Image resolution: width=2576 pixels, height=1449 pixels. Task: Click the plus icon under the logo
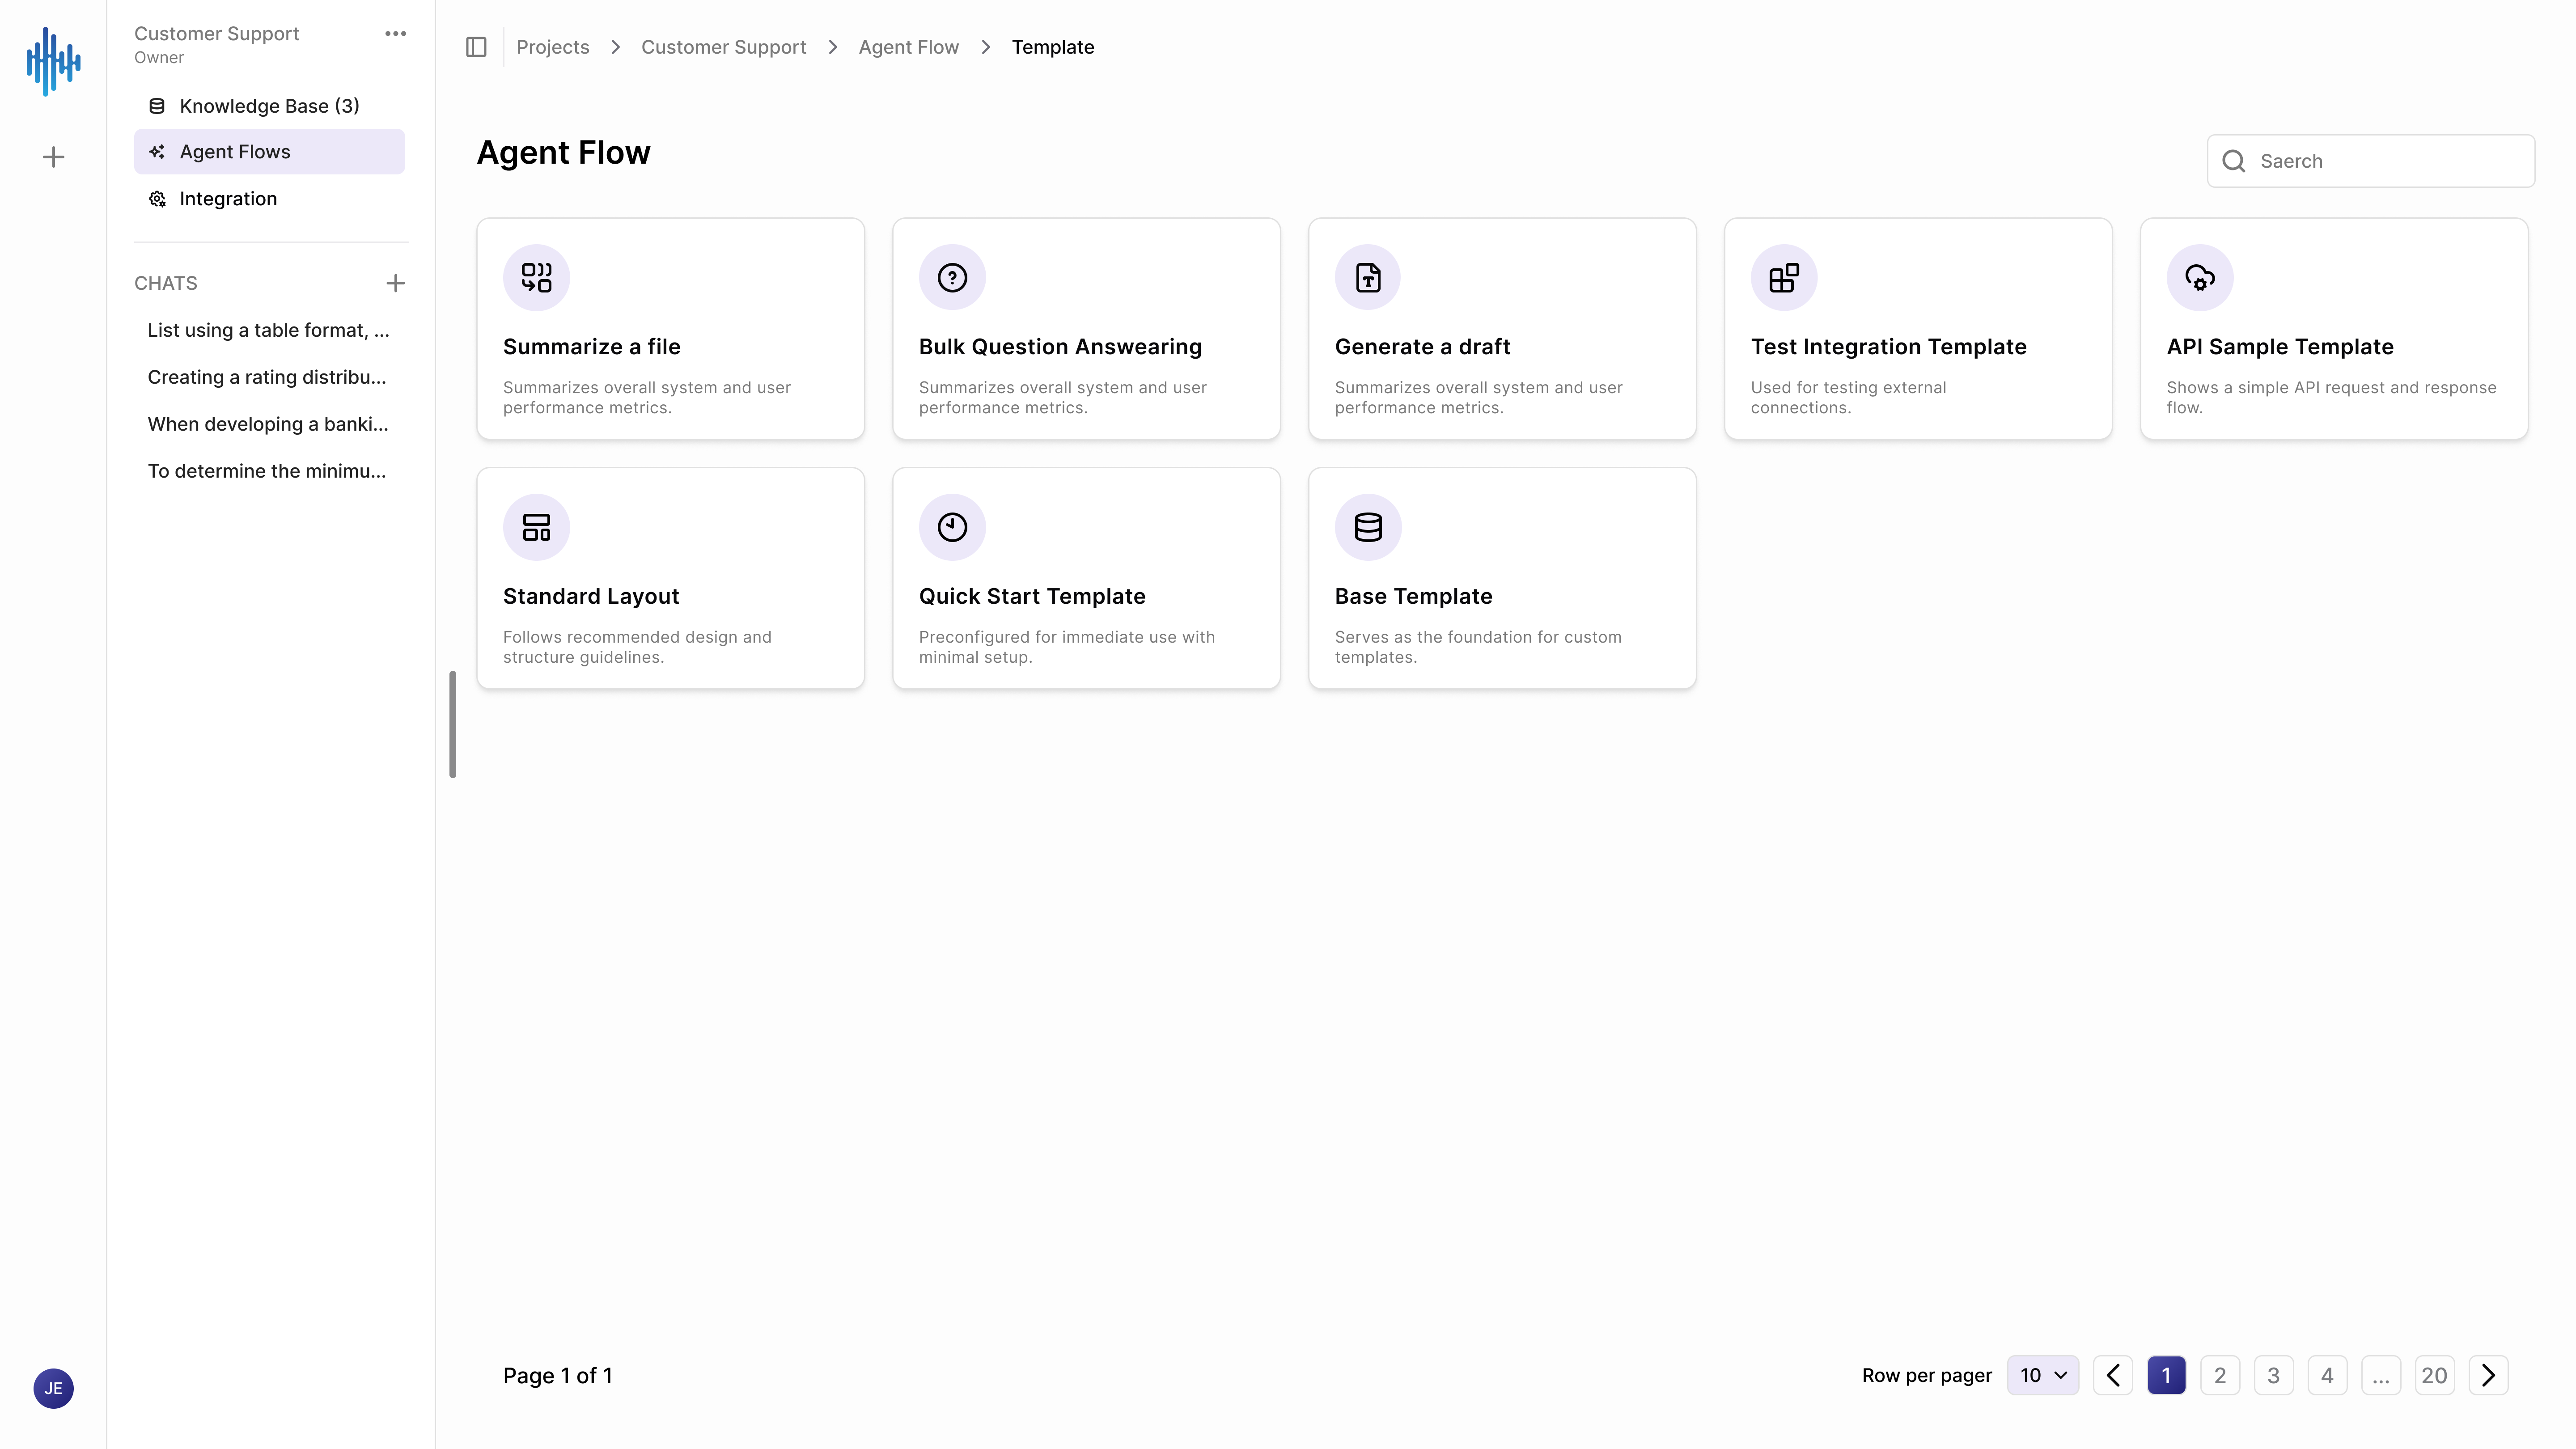pyautogui.click(x=53, y=157)
